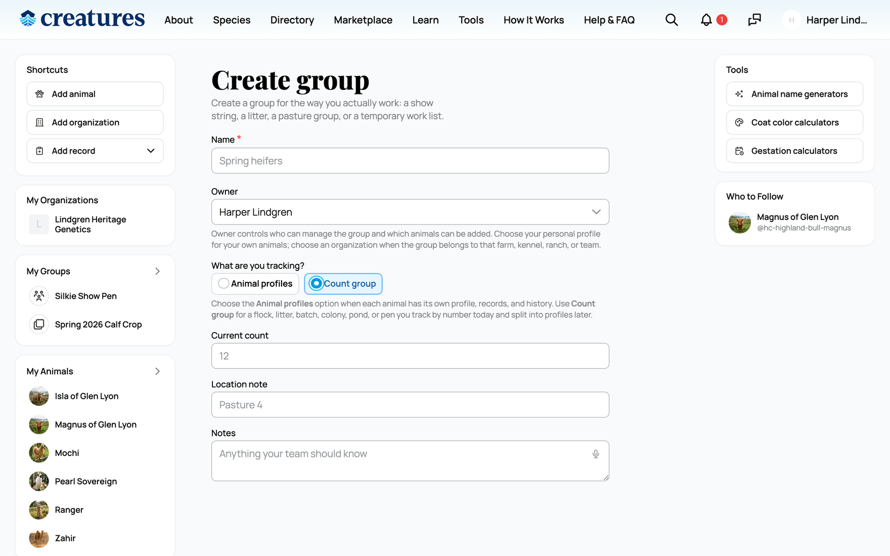Click the Harper Lind… account name
The width and height of the screenshot is (890, 556).
836,20
